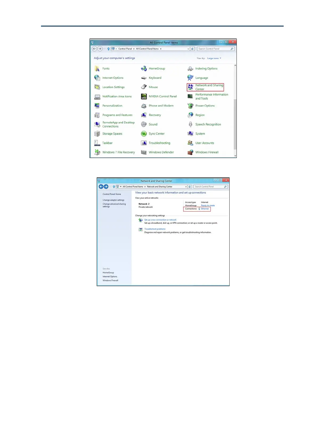
Task: Open the Windows Defender icon
Action: click(x=144, y=152)
